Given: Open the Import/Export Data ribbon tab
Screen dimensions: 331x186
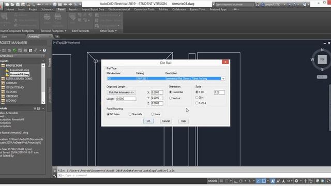Looking at the screenshot, I should (93, 9).
